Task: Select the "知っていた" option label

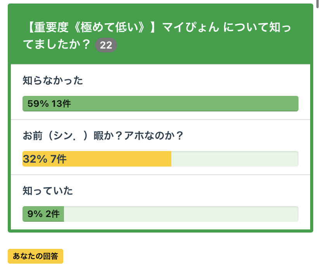Action: coord(48,191)
